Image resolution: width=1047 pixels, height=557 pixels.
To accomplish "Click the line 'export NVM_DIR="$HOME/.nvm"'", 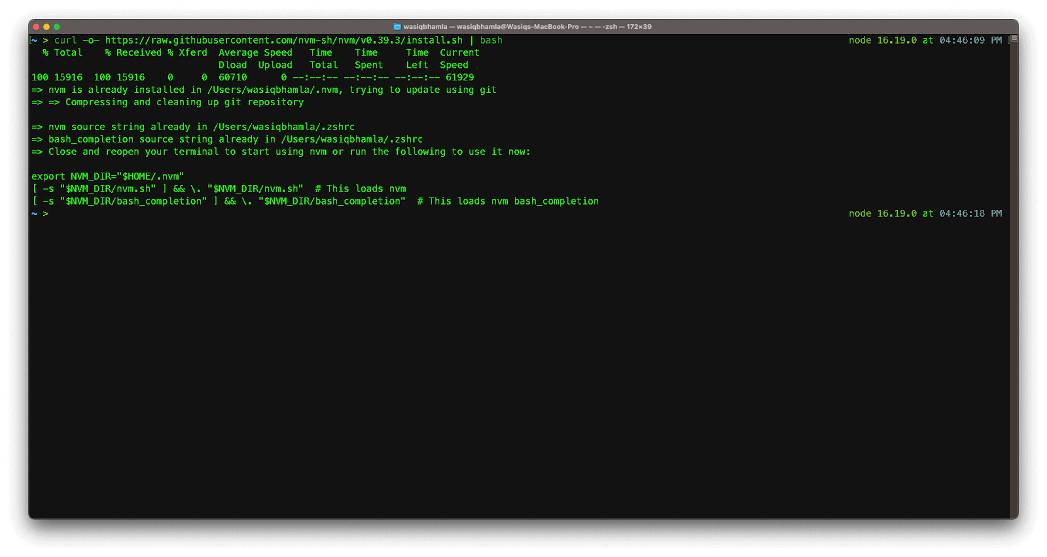I will tap(108, 177).
